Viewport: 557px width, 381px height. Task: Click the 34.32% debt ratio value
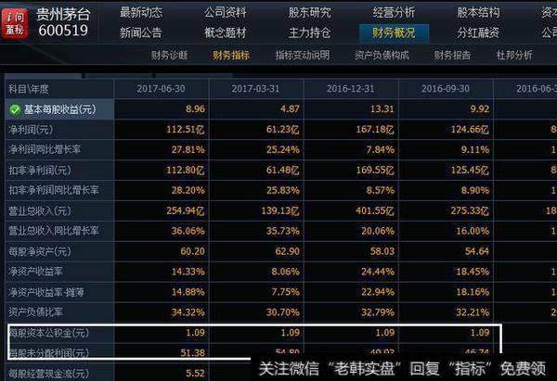[x=188, y=312]
